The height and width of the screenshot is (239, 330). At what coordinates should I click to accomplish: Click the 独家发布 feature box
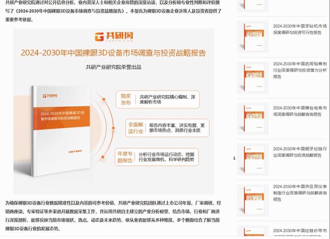158,99
